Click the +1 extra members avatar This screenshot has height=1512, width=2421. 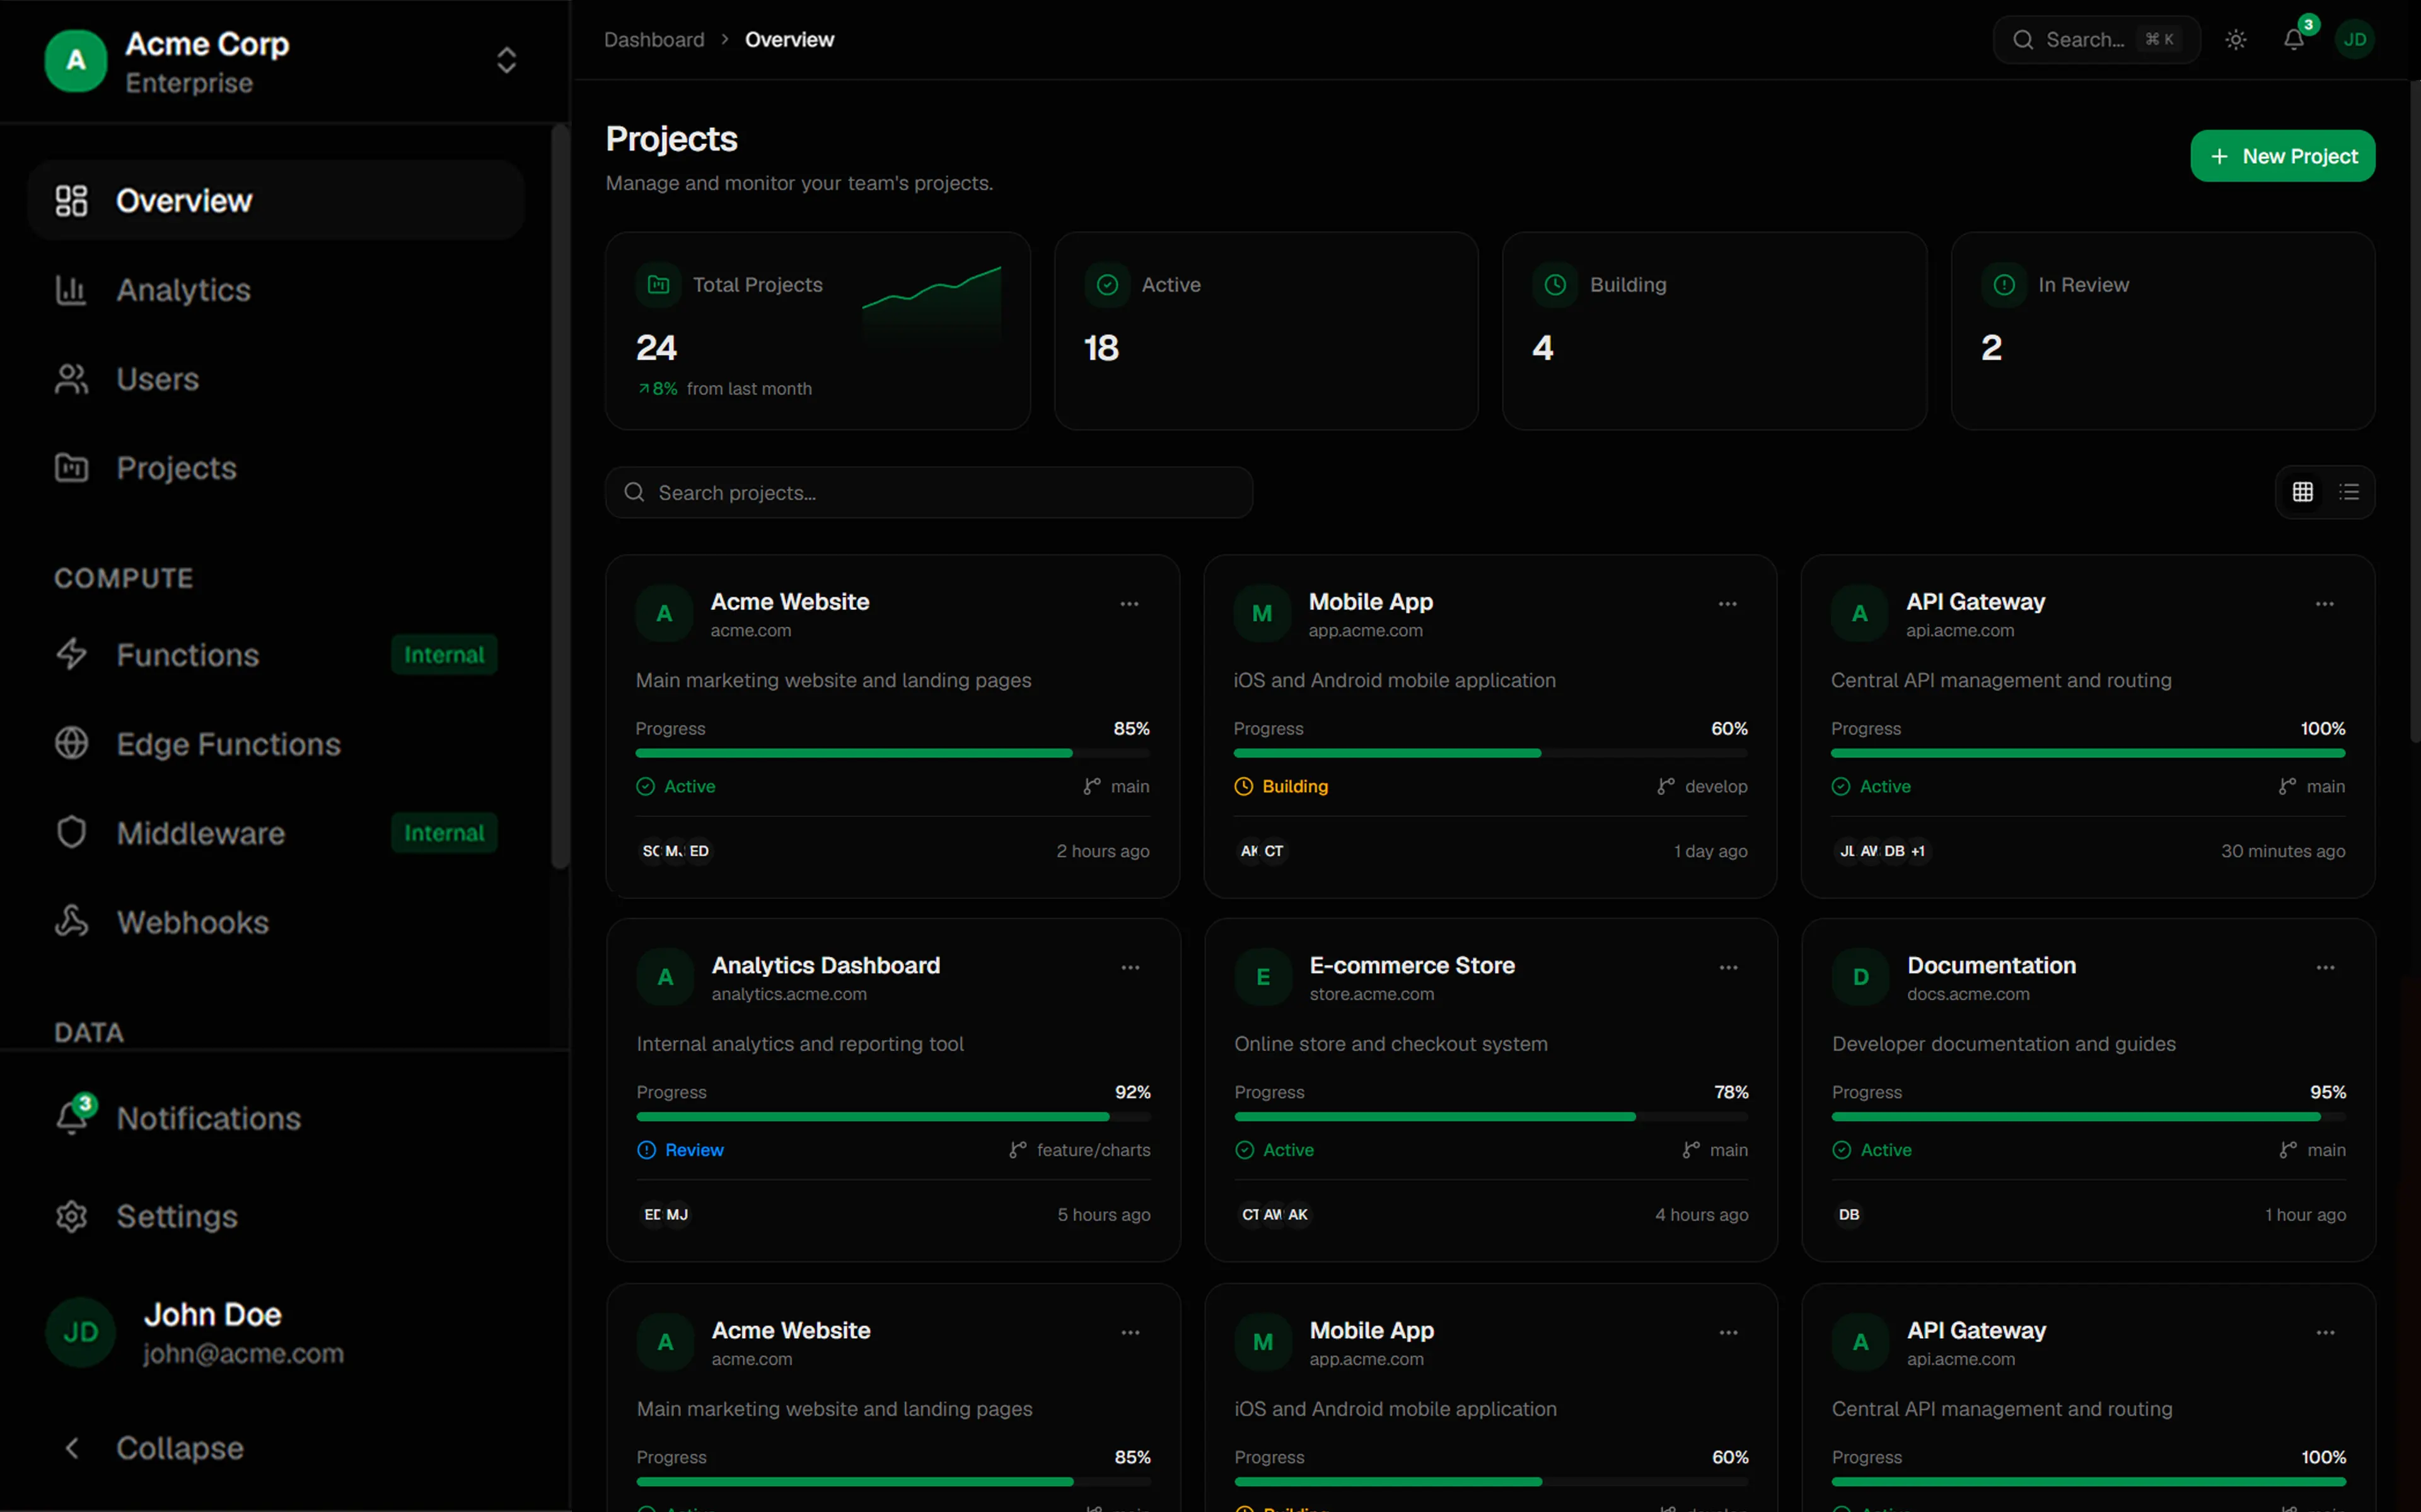click(1918, 851)
